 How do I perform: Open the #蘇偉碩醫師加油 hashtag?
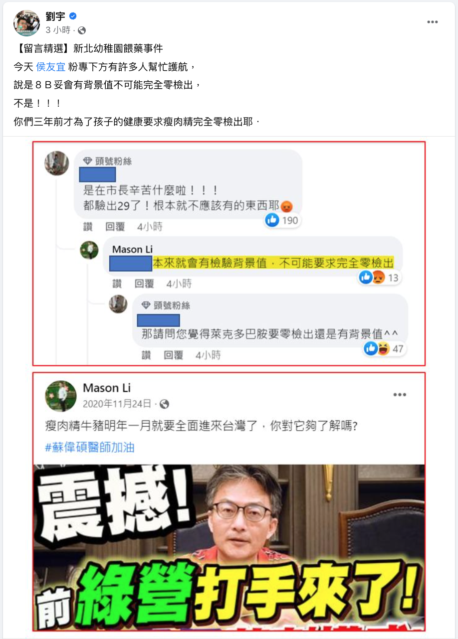(90, 447)
